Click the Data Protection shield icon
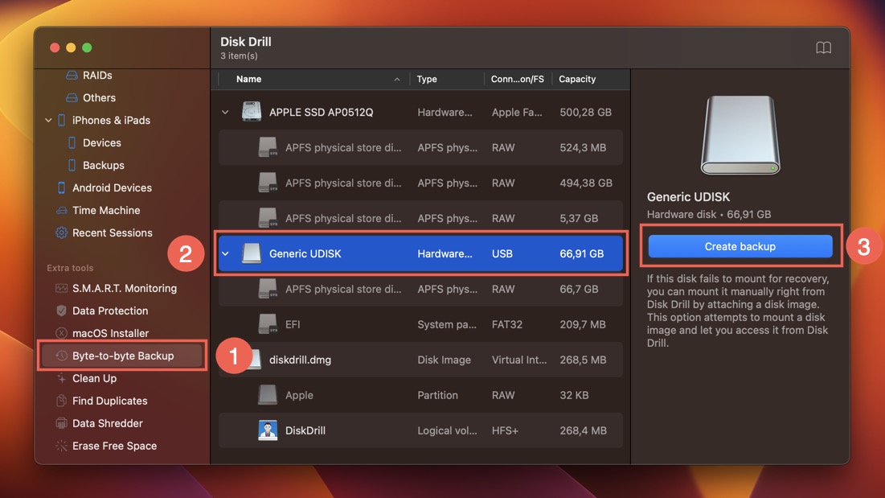 (x=62, y=311)
